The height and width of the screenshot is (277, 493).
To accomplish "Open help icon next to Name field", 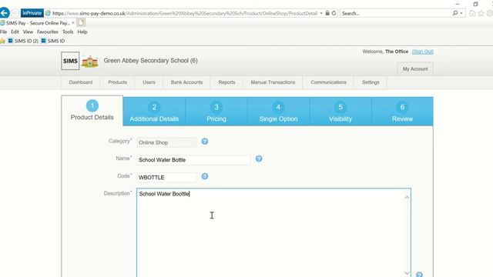I will click(x=259, y=159).
